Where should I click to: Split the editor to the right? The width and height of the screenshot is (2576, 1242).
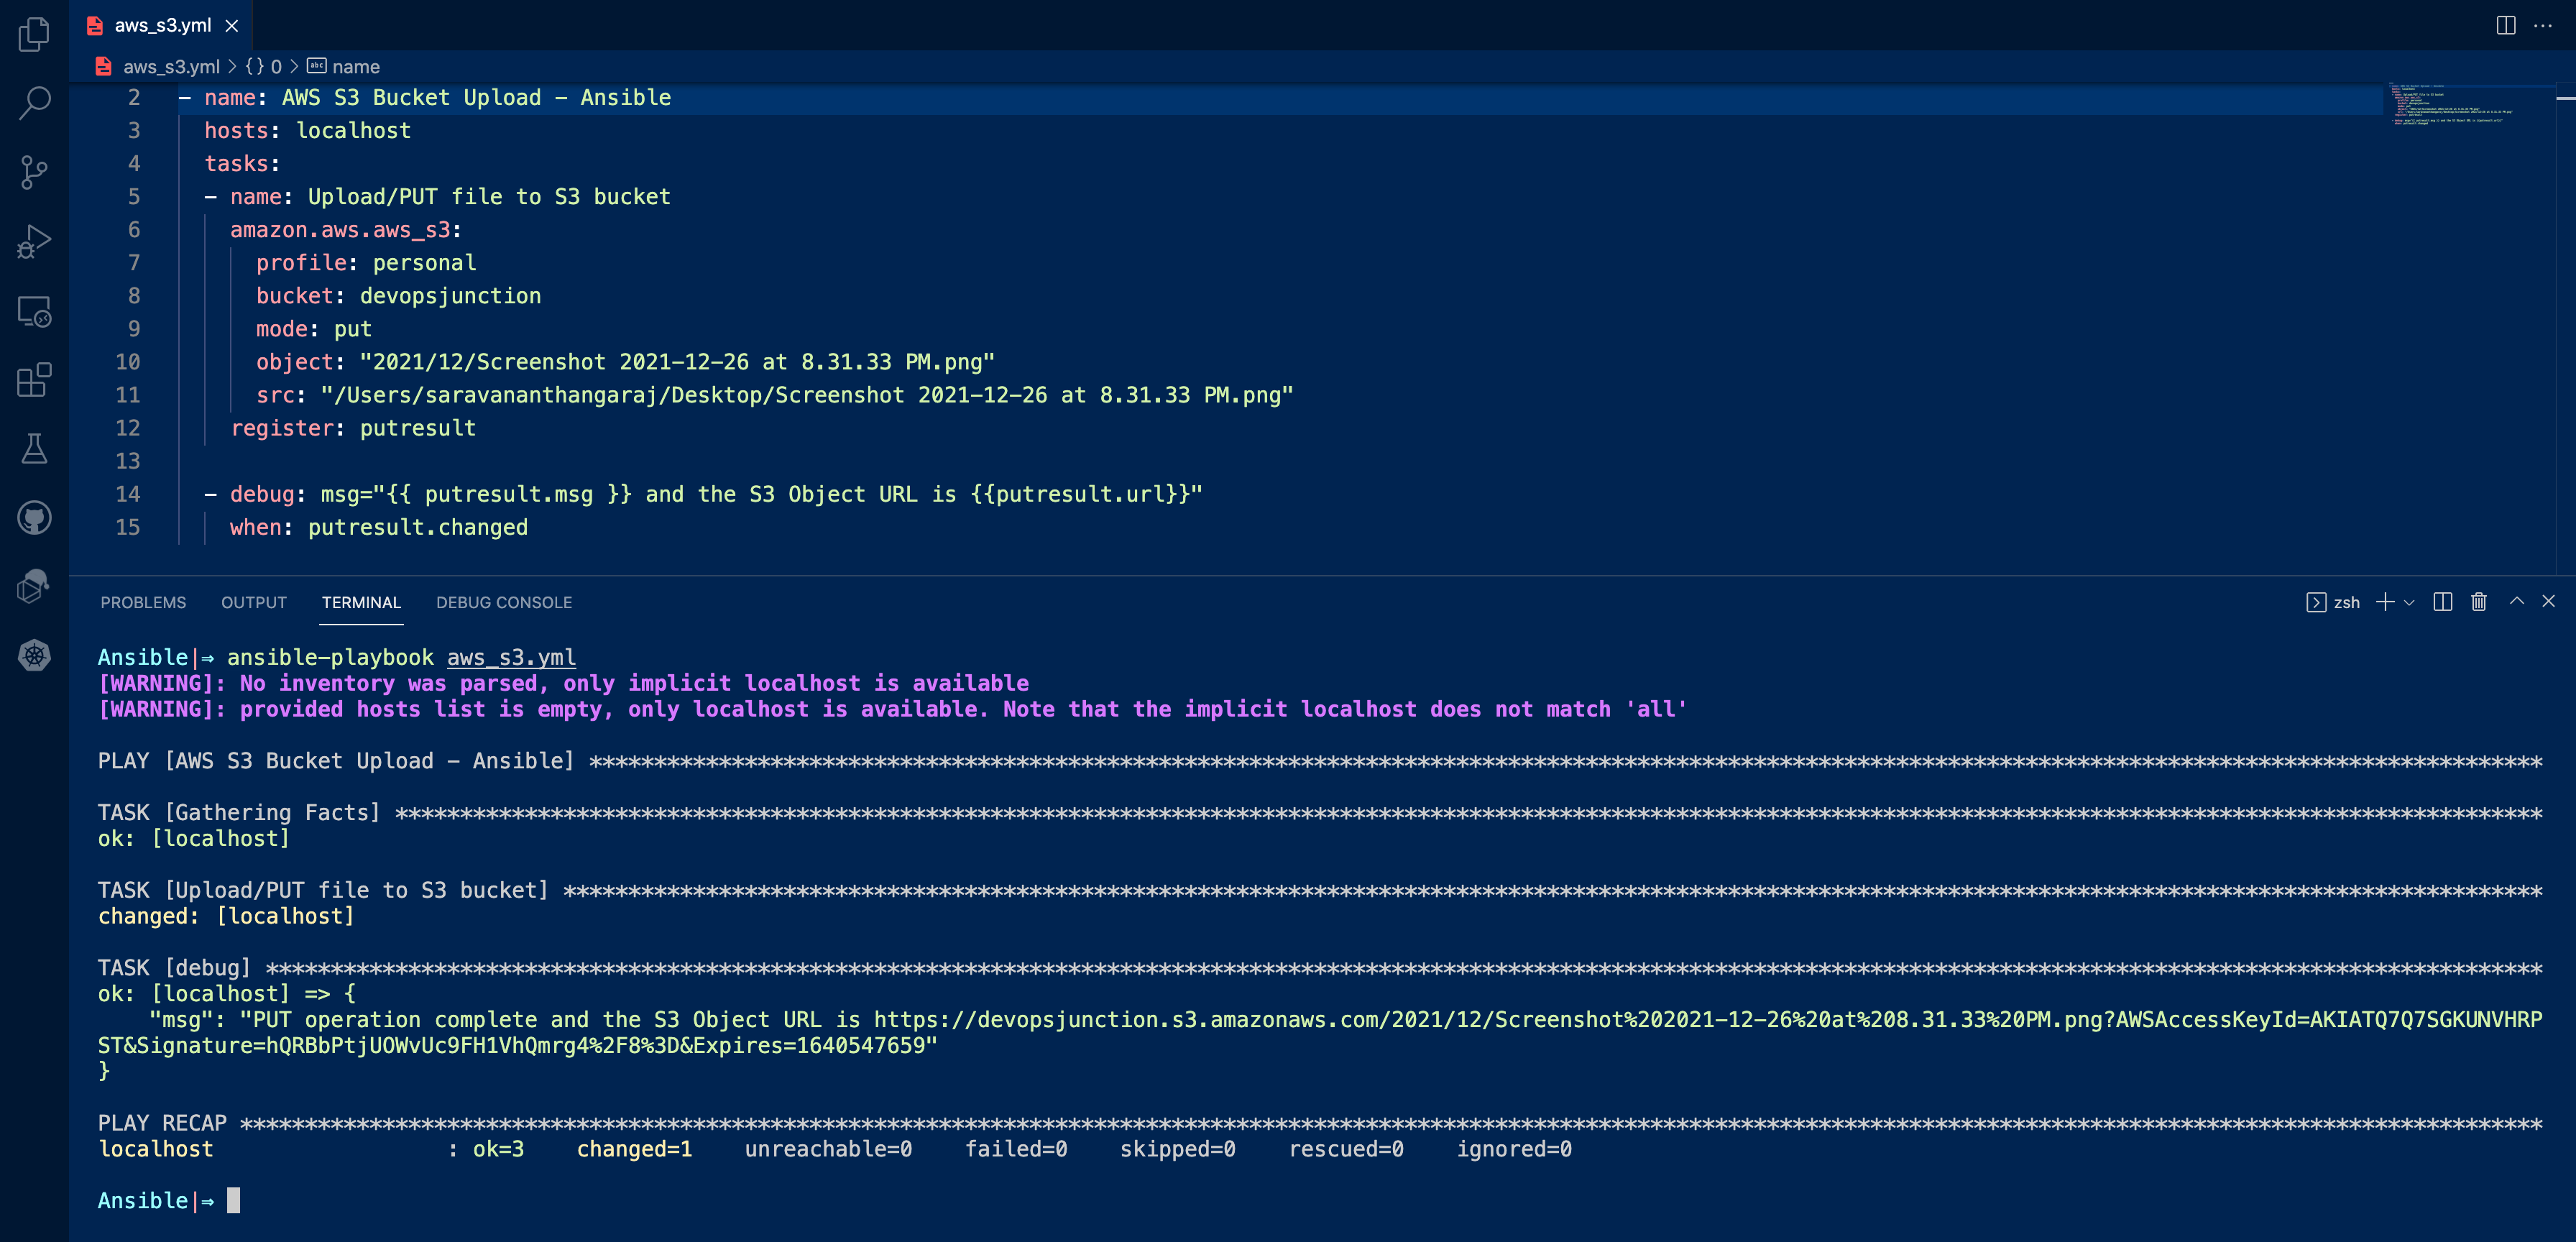point(2505,26)
